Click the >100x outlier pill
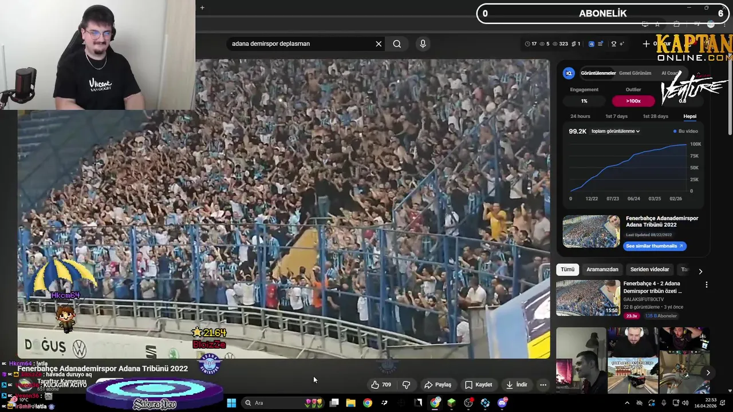Viewport: 733px width, 412px height. (x=633, y=101)
